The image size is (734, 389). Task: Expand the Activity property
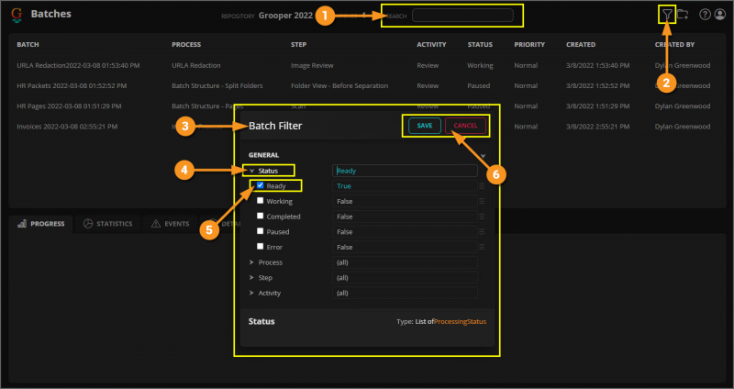[x=251, y=293]
